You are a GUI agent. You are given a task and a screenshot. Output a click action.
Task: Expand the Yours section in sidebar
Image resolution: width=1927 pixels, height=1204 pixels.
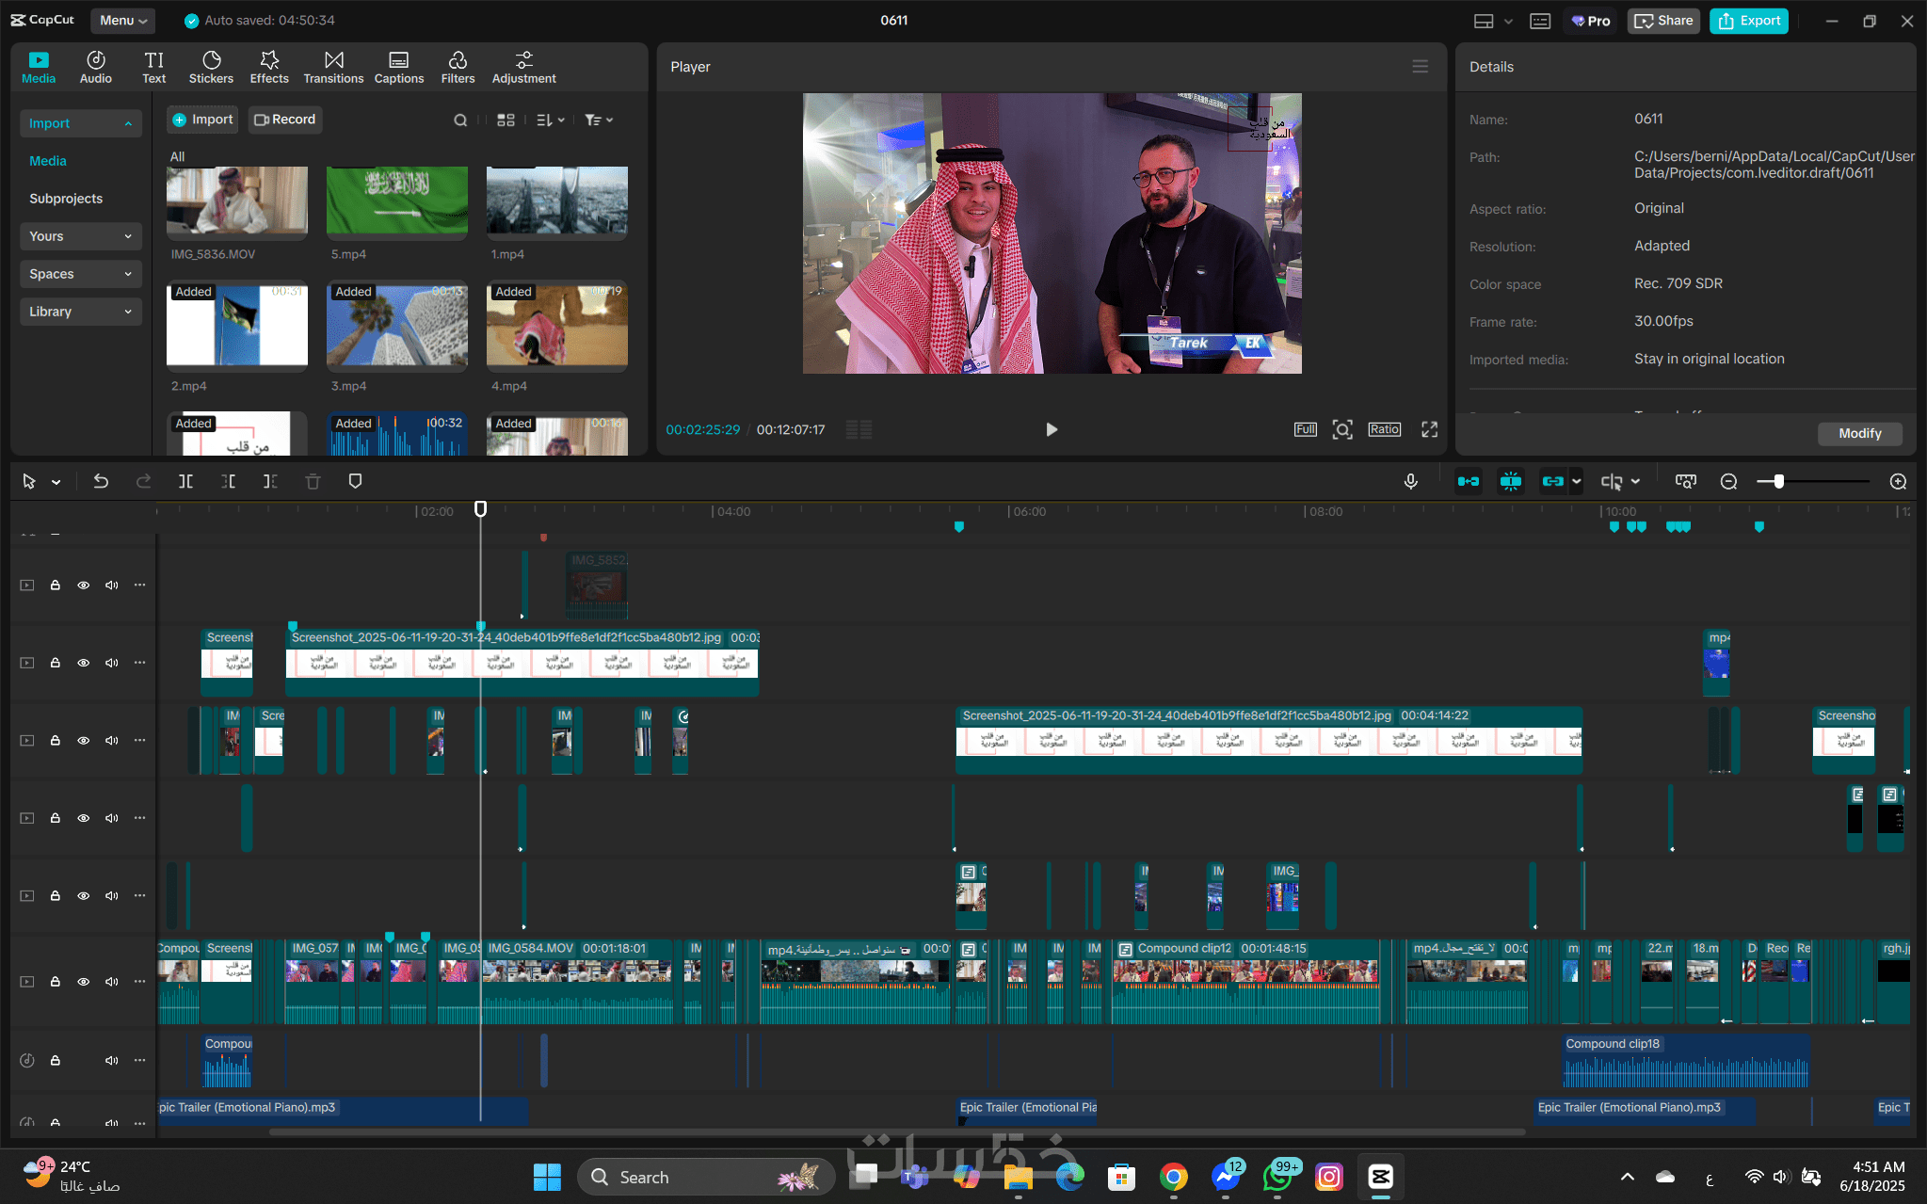pos(80,236)
